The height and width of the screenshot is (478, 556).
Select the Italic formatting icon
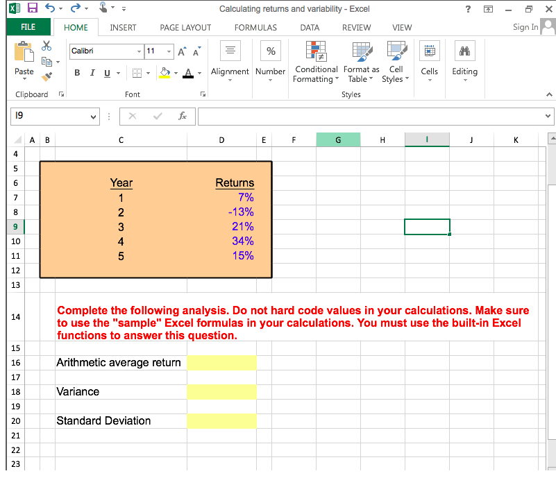click(x=92, y=72)
